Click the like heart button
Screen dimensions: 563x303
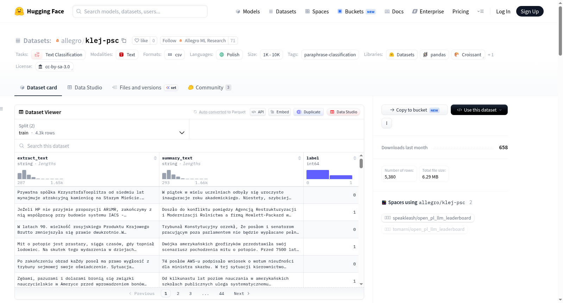click(141, 40)
